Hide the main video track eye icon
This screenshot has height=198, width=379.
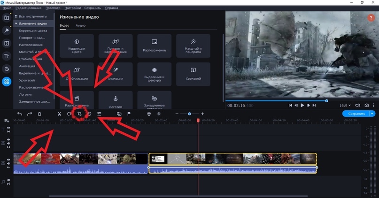click(8, 160)
